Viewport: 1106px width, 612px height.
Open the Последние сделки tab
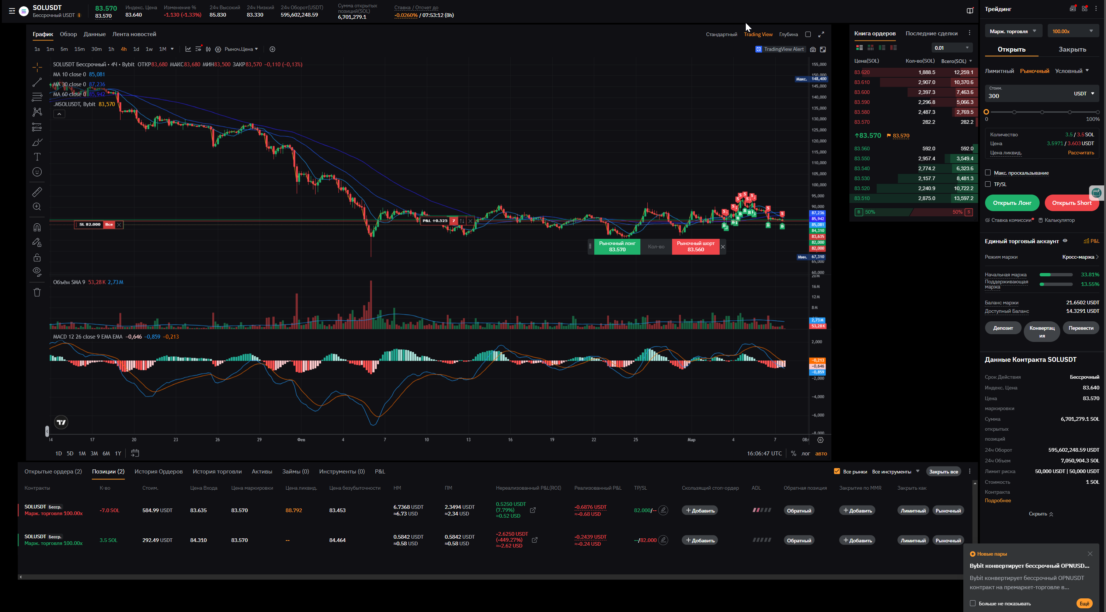coord(931,34)
